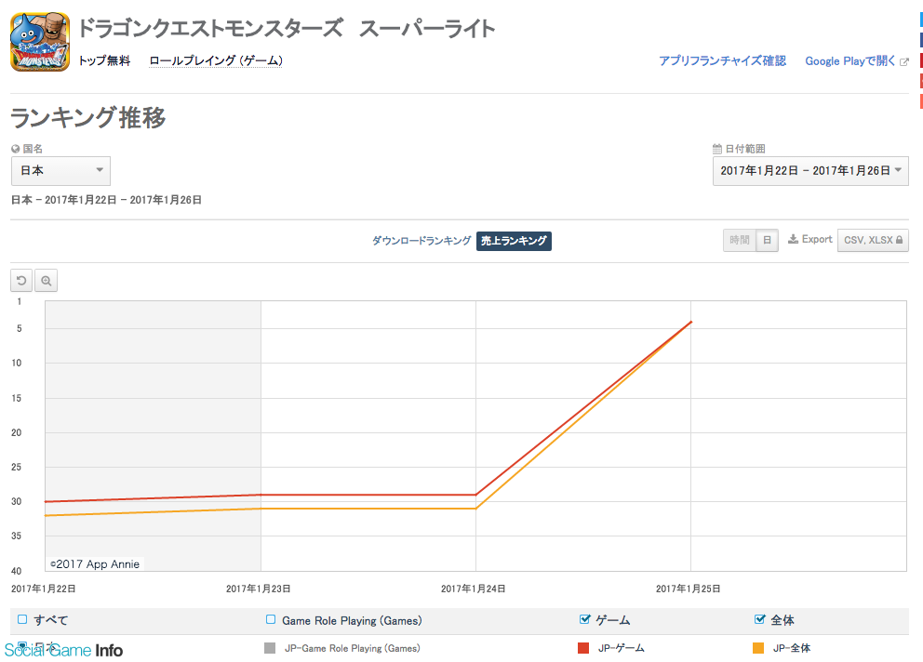Click the 日本 – 2017年1月22日 – 2017年1月26日 summary text
The image size is (923, 662).
pyautogui.click(x=107, y=200)
